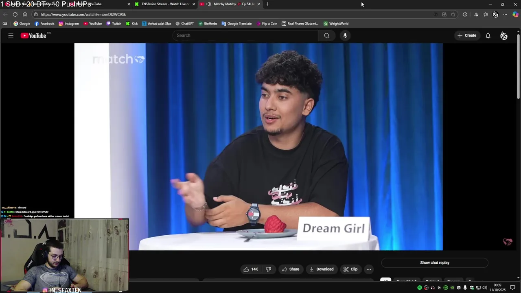Go back in browser history
The image size is (521, 293).
point(5,14)
